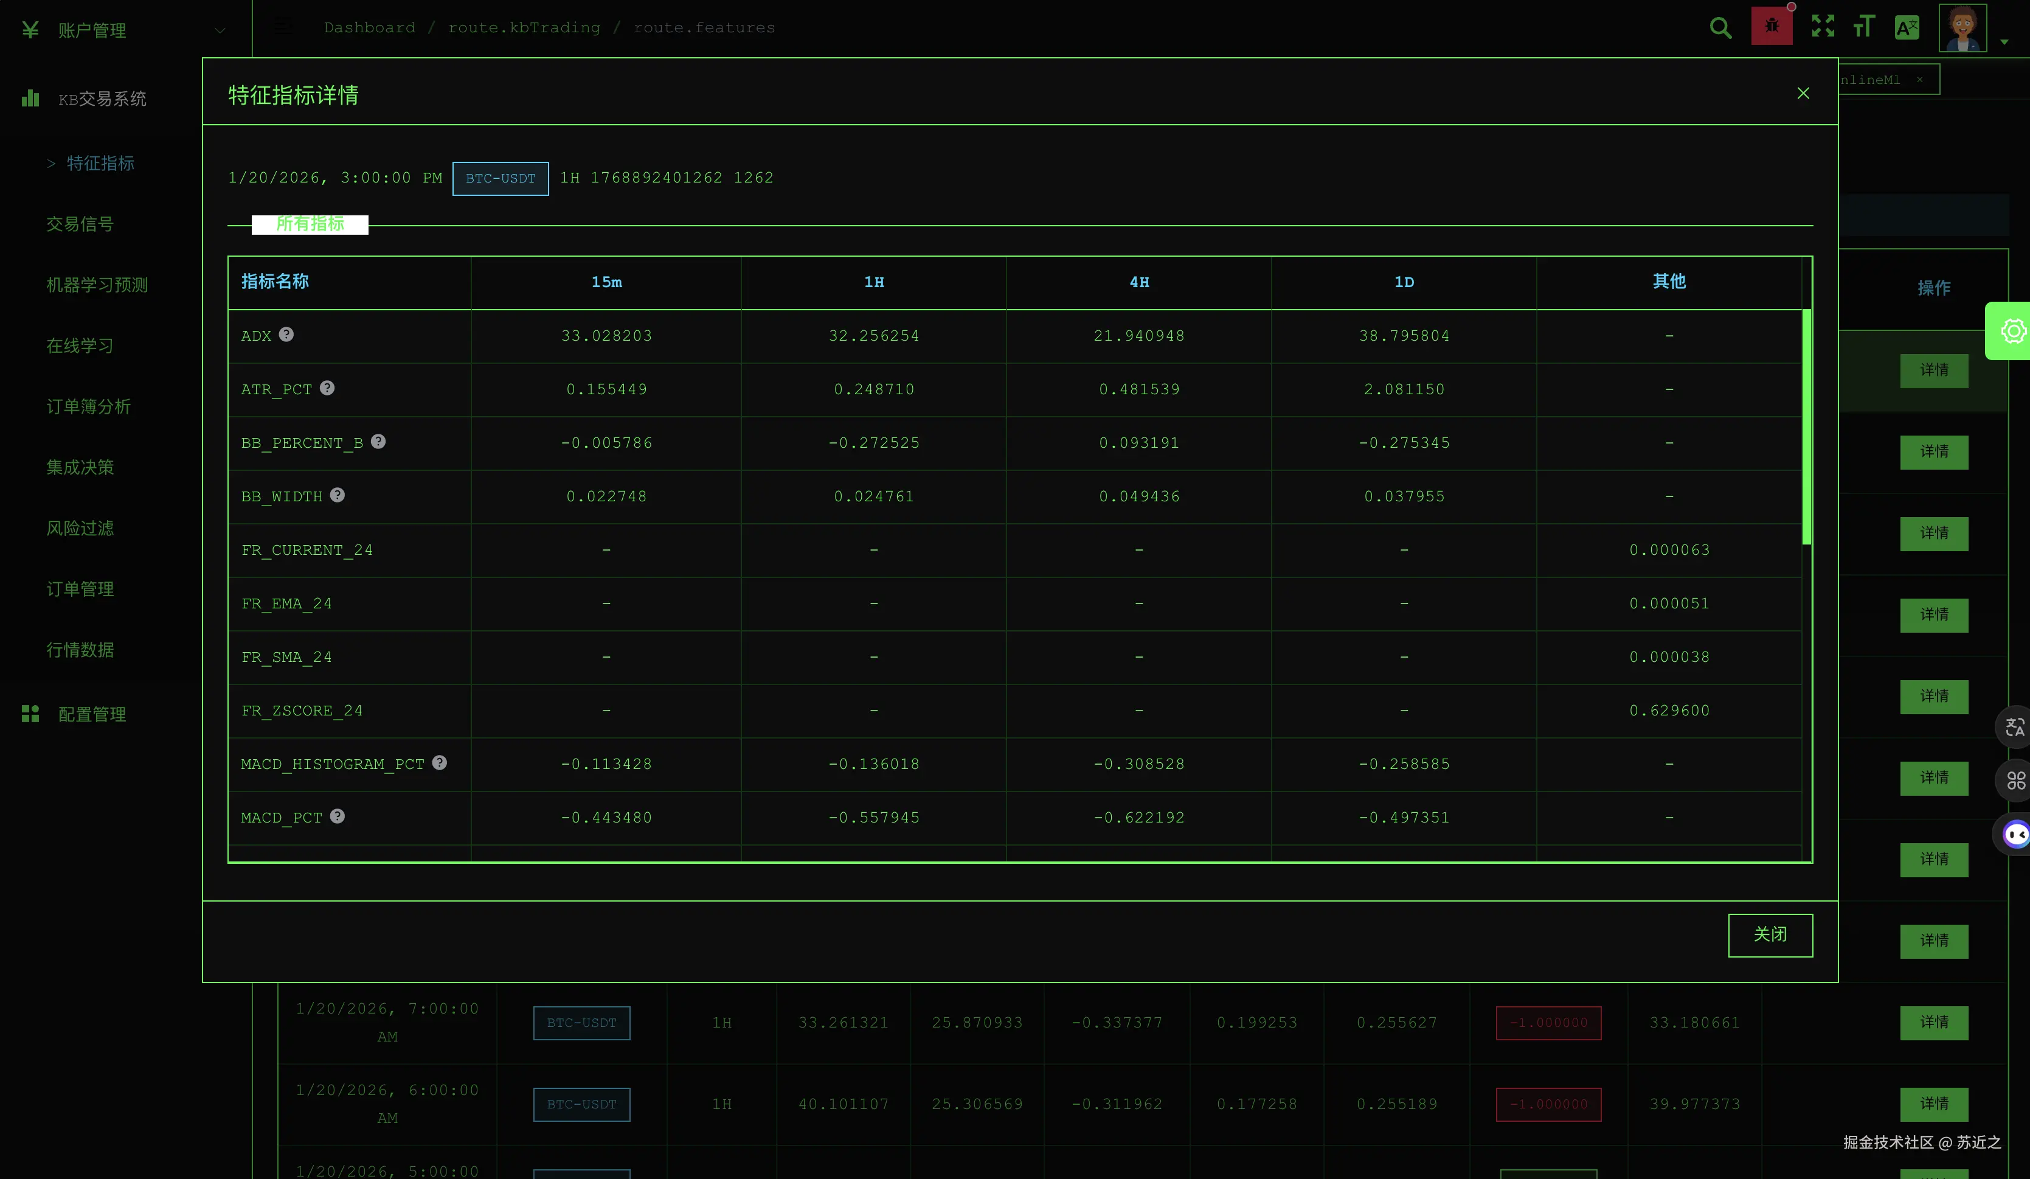Open the font size selector icon
Screen dimensions: 2030x1179
point(1863,27)
